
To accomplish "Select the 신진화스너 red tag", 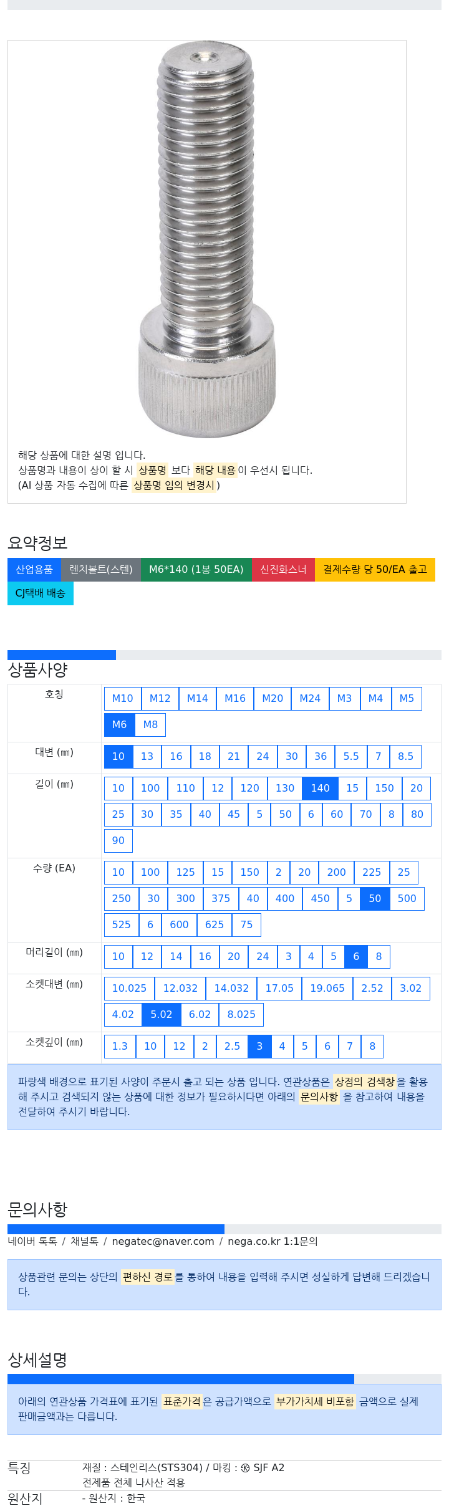I will pos(283,570).
